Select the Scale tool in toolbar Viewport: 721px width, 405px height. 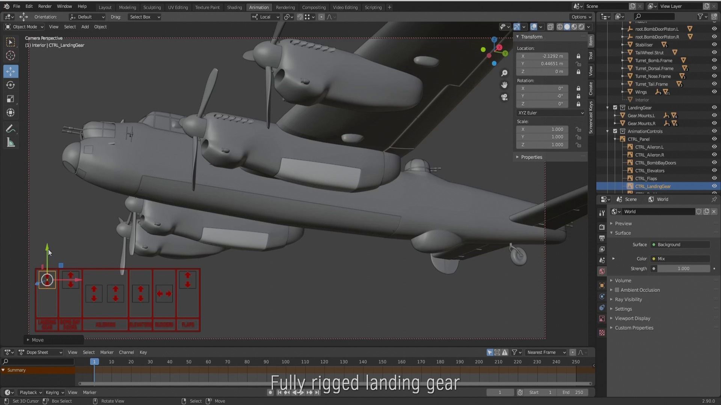click(x=11, y=99)
